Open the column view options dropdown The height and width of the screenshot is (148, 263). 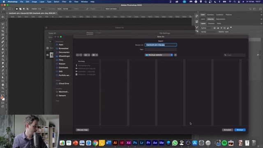click(87, 55)
